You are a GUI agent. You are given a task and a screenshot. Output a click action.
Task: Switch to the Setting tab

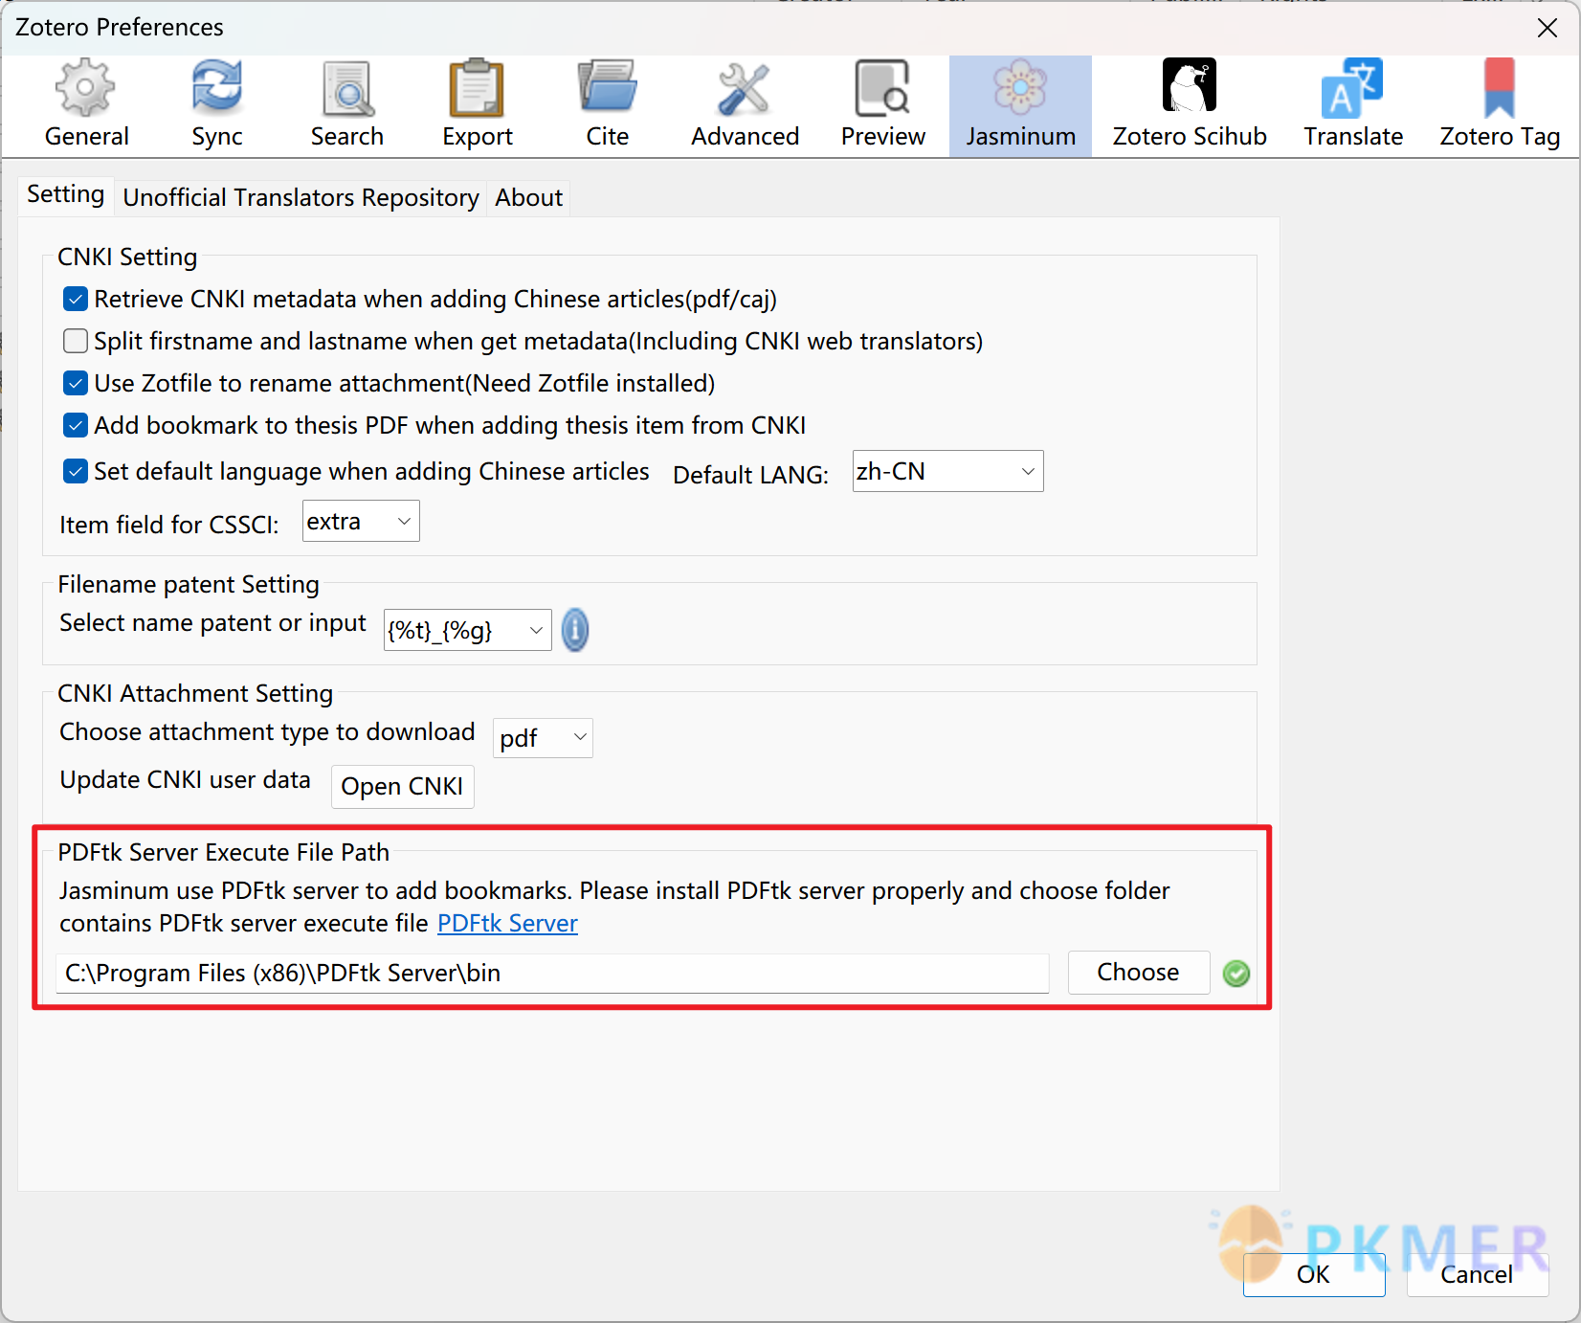coord(65,195)
